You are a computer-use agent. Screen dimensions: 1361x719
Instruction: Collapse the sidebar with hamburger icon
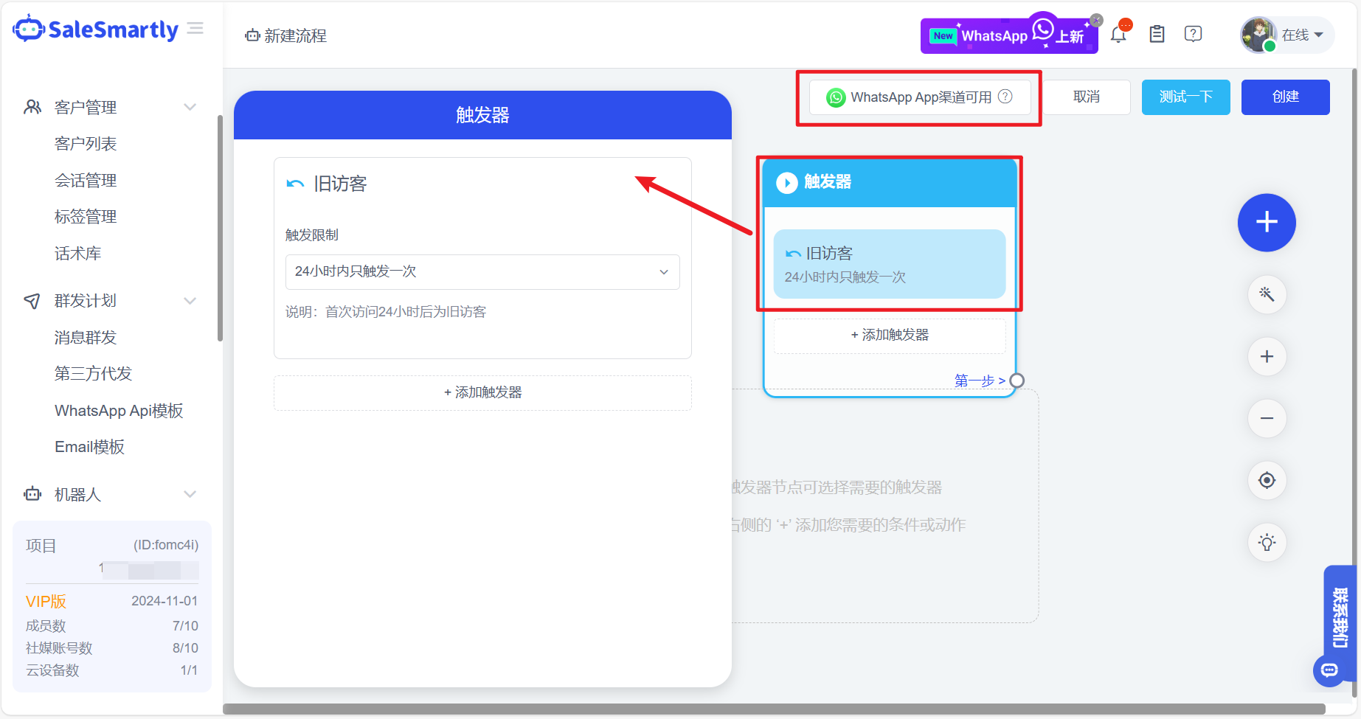click(x=195, y=29)
